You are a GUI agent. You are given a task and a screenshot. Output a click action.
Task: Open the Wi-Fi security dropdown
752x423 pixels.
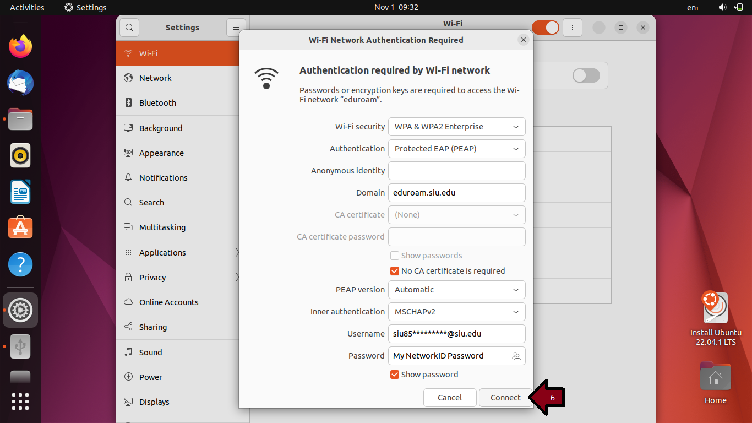tap(456, 127)
